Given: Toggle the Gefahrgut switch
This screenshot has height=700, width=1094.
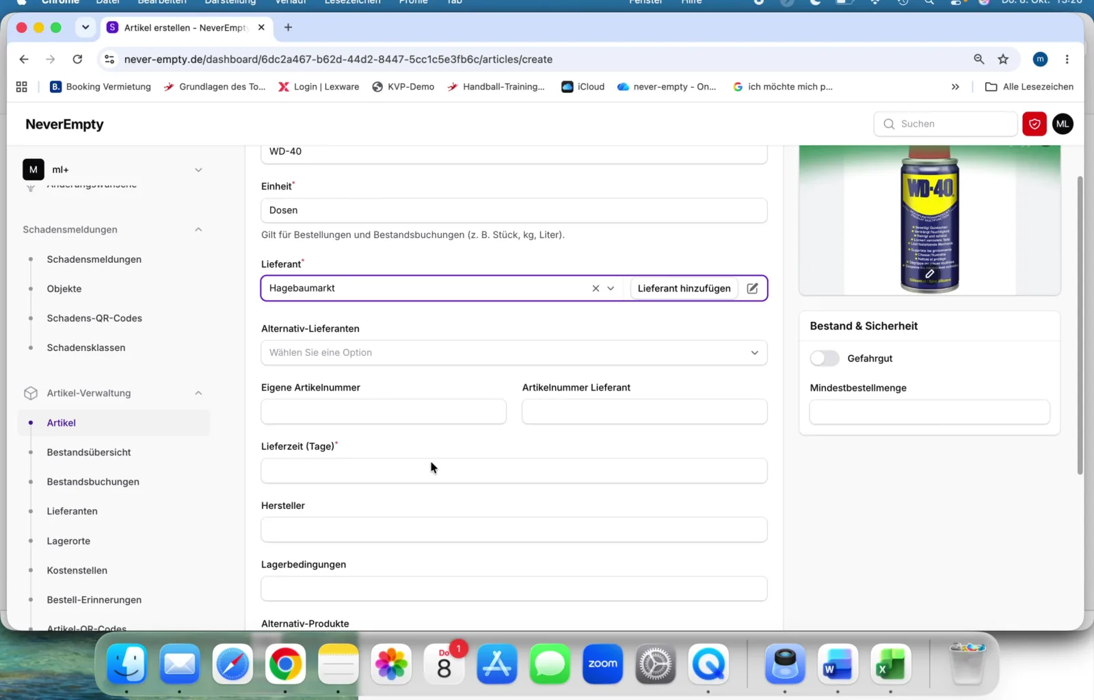Looking at the screenshot, I should [x=825, y=358].
